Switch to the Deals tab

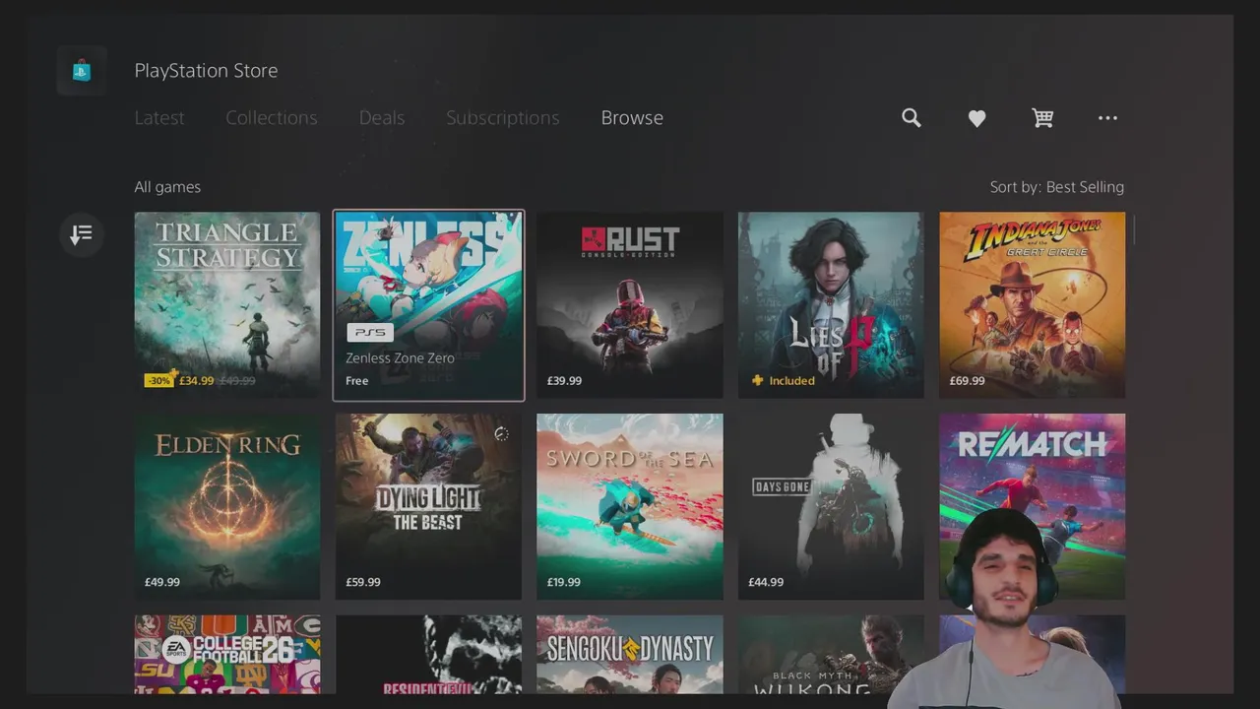click(x=382, y=117)
